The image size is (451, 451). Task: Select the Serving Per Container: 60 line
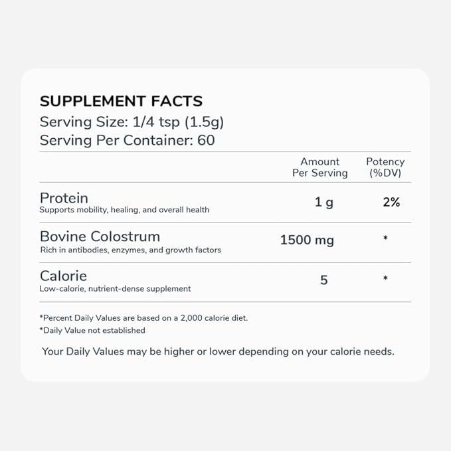point(127,140)
